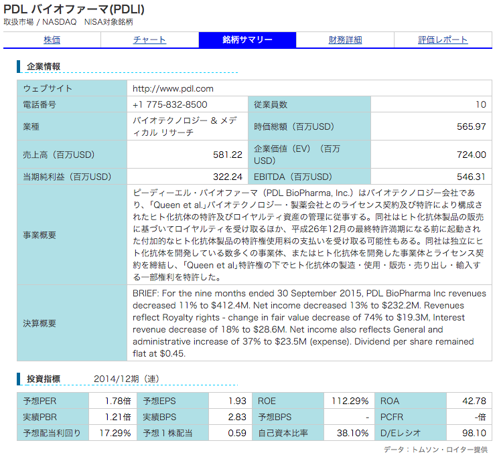Viewport: 497px width, 459px height.
Task: Click the ROE value 112.29%
Action: click(350, 401)
